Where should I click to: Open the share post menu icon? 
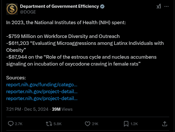[165, 124]
